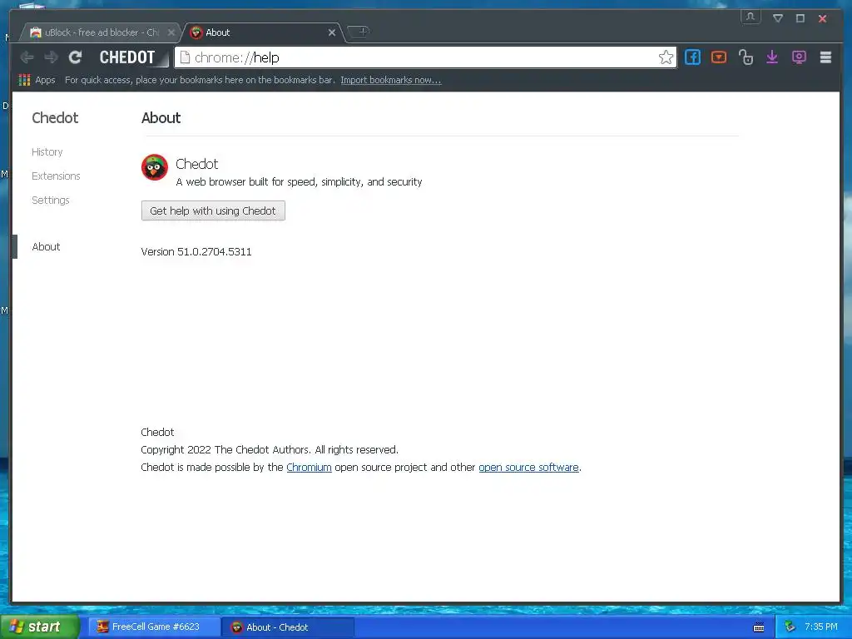852x639 pixels.
Task: Open History in the sidebar
Action: [47, 152]
